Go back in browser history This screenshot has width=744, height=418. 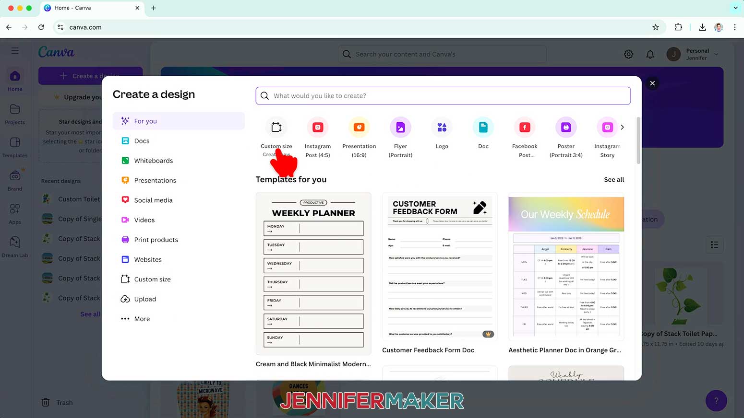tap(9, 27)
